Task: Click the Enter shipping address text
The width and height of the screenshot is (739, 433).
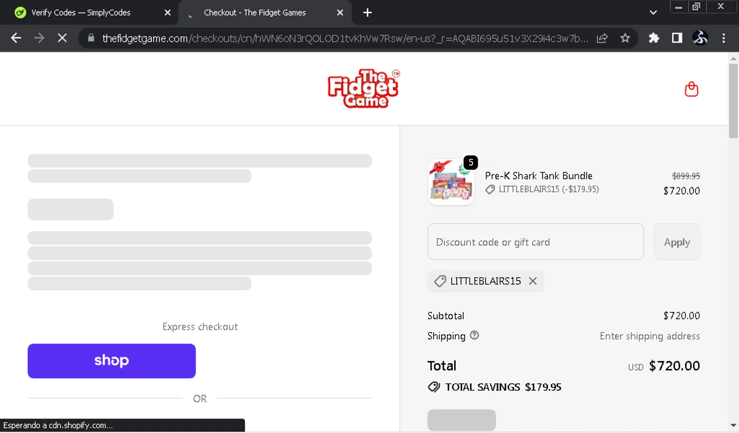Action: click(x=649, y=336)
